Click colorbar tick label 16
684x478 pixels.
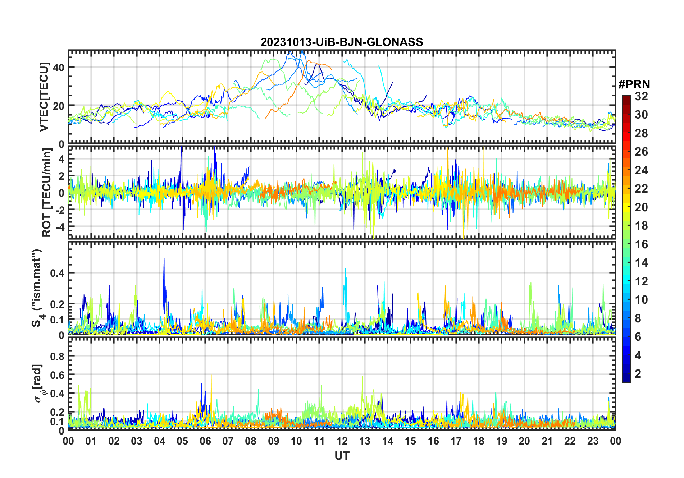coord(641,244)
